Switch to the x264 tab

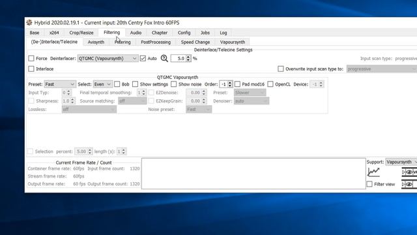click(54, 33)
